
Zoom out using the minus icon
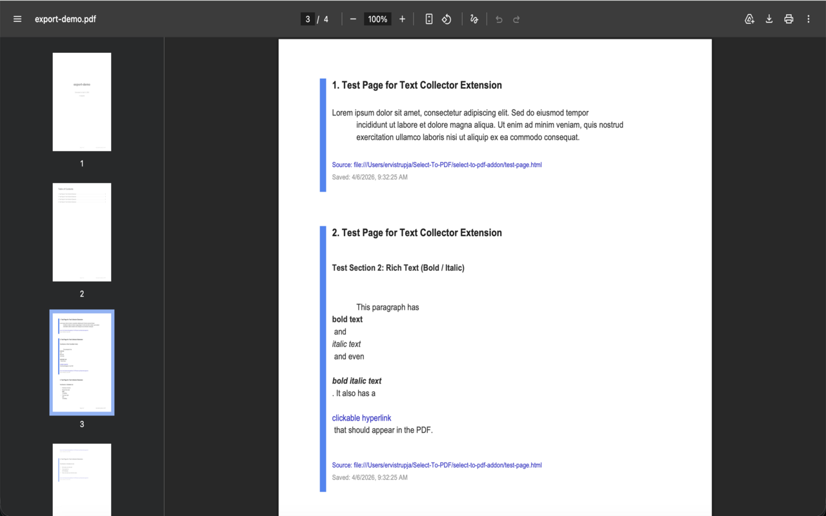352,19
